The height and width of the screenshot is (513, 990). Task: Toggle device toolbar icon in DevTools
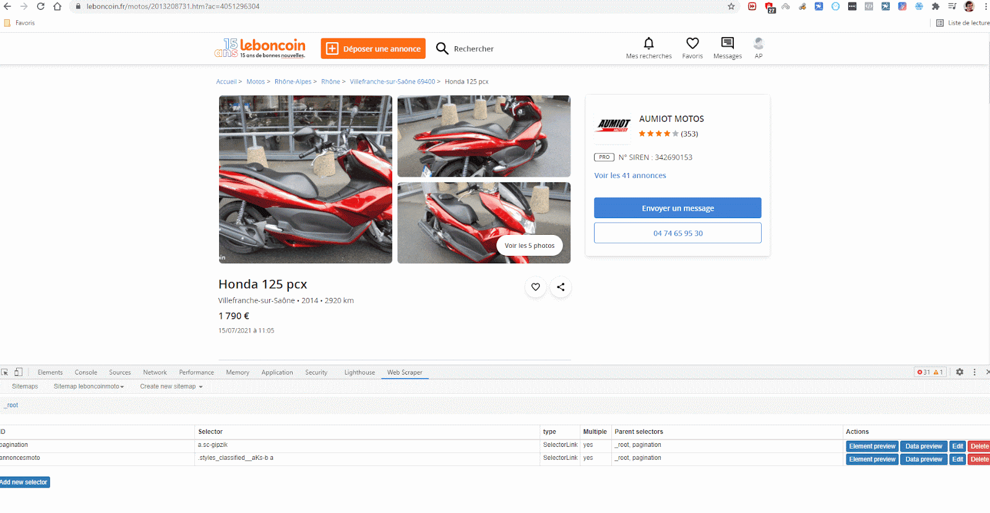pyautogui.click(x=19, y=372)
